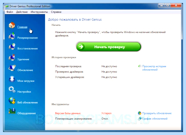Click the Driver Genius title bar app icon
The width and height of the screenshot is (186, 135).
pyautogui.click(x=7, y=6)
